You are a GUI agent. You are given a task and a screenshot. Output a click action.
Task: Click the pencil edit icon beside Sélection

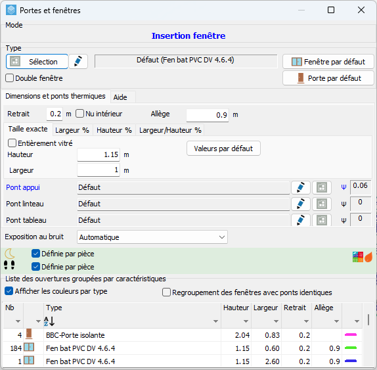point(78,62)
